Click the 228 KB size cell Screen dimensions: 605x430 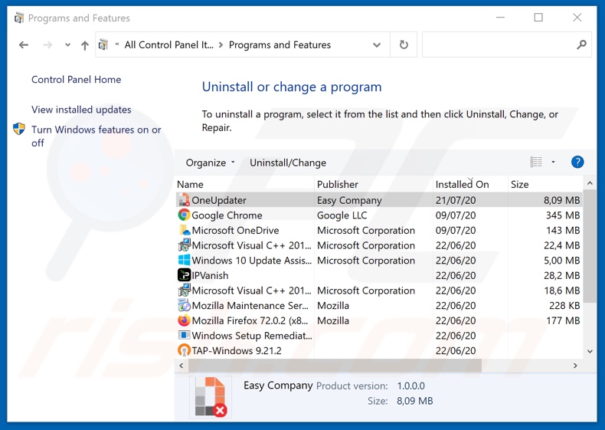[x=564, y=306]
